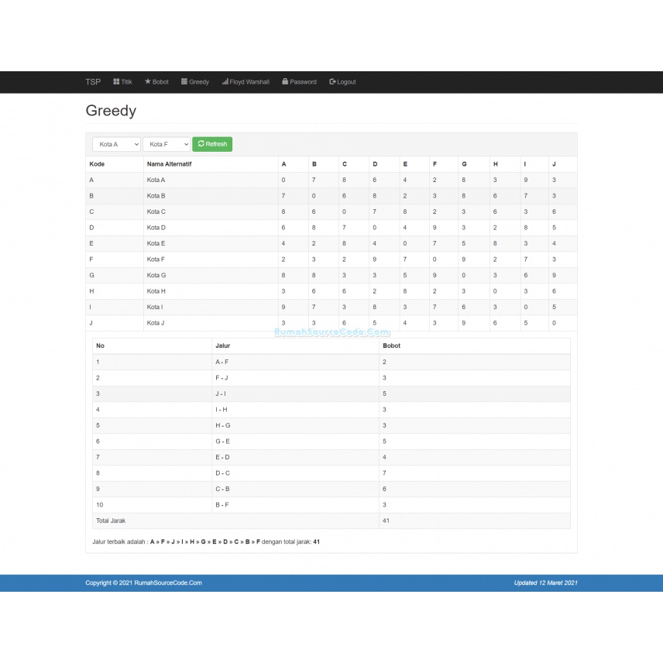The height and width of the screenshot is (663, 663).
Task: Click Copyright 2021 RumahSourceCode.Com footer text
Action: 144,582
